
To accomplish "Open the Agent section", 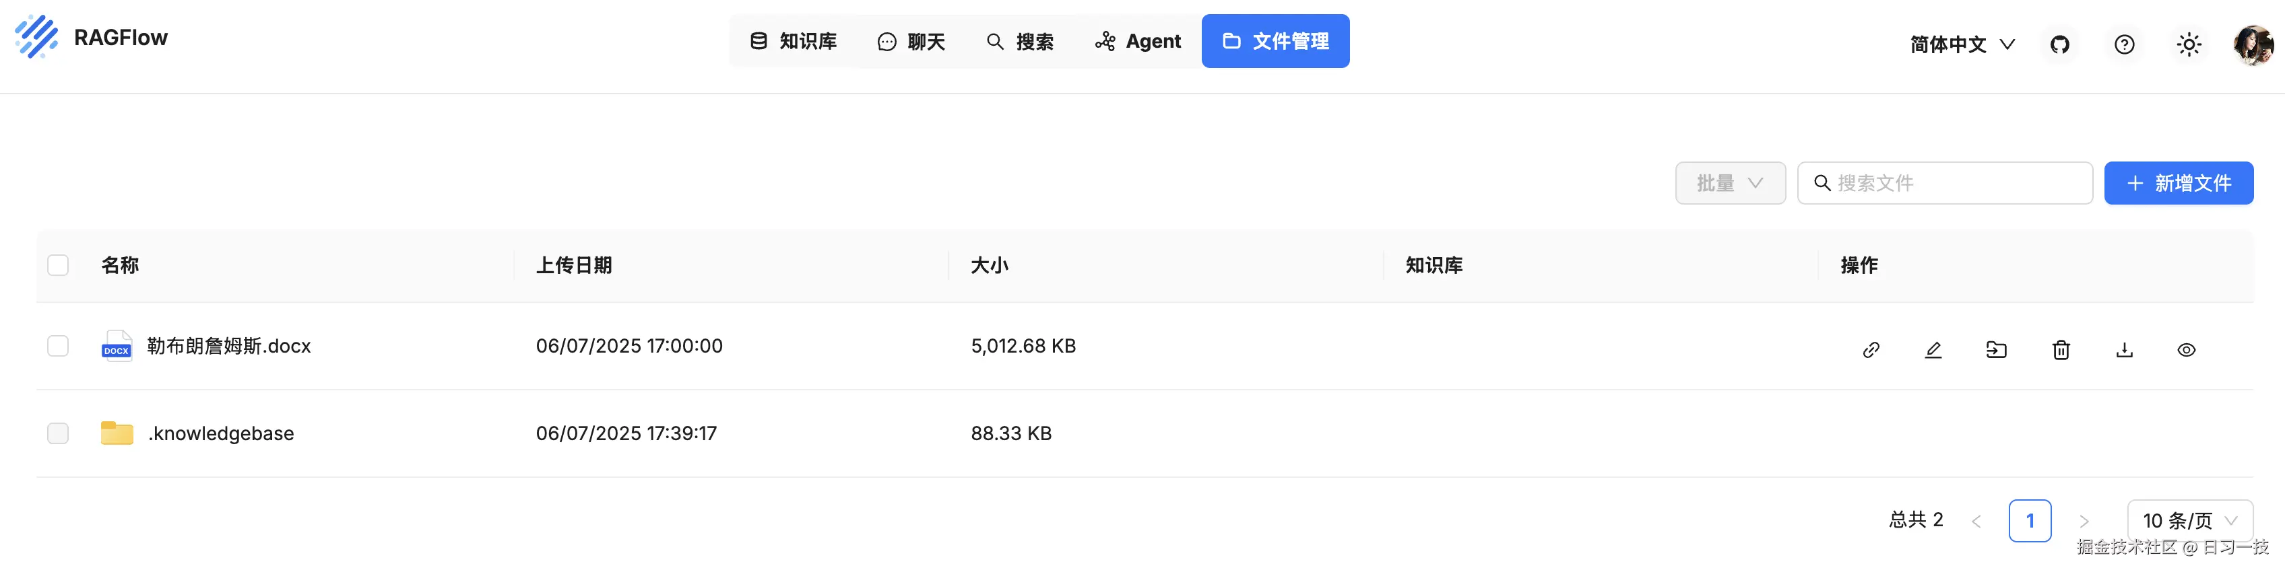I will (1138, 41).
